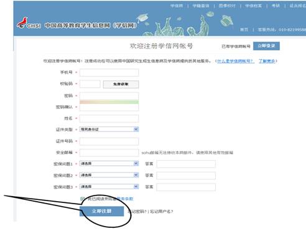Go to 首页 home link in header
The width and height of the screenshot is (306, 231).
click(244, 30)
